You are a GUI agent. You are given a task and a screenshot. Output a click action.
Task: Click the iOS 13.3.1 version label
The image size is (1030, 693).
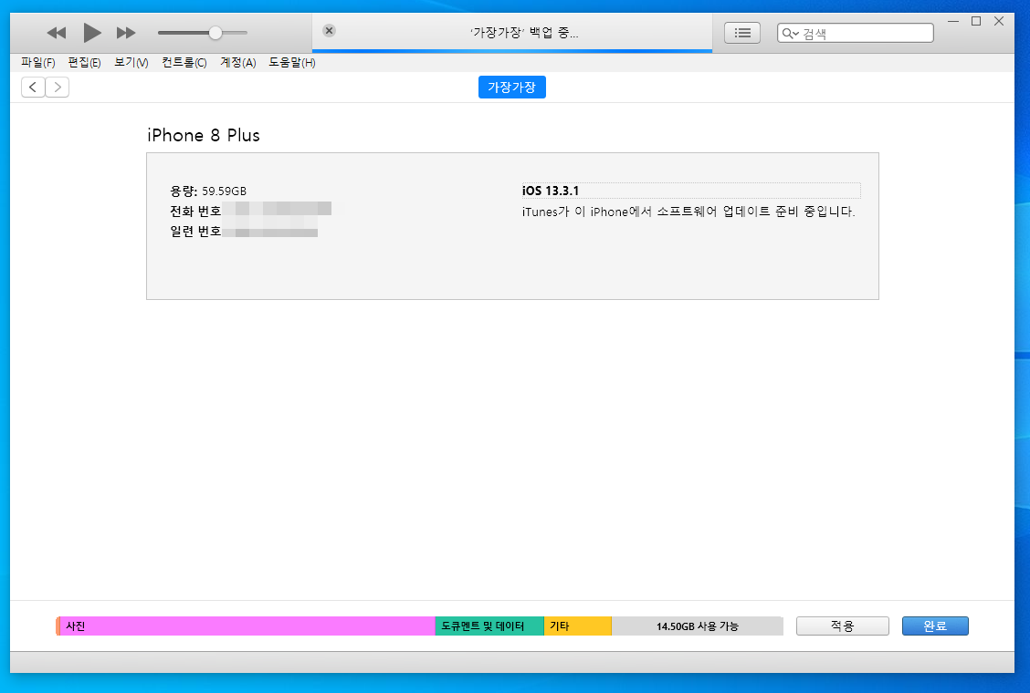(551, 191)
